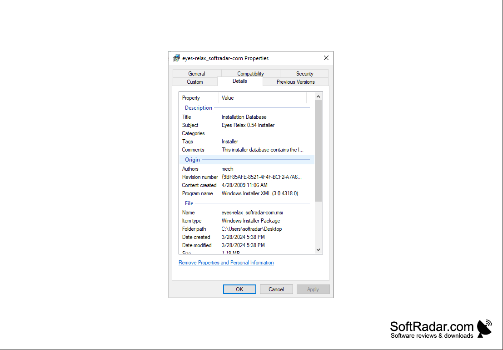Select the Tags property row

247,142
